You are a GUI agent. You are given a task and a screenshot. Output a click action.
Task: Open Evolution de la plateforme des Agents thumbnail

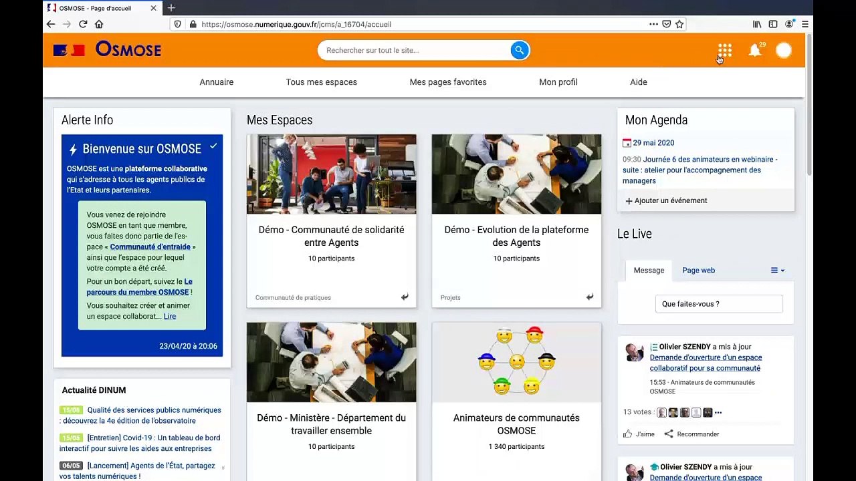click(516, 174)
